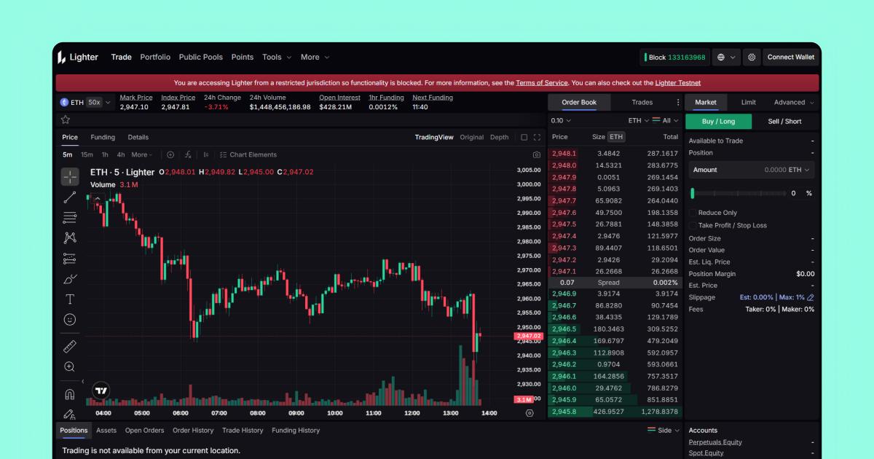
Task: Open the Funding chart tab
Action: (x=103, y=137)
